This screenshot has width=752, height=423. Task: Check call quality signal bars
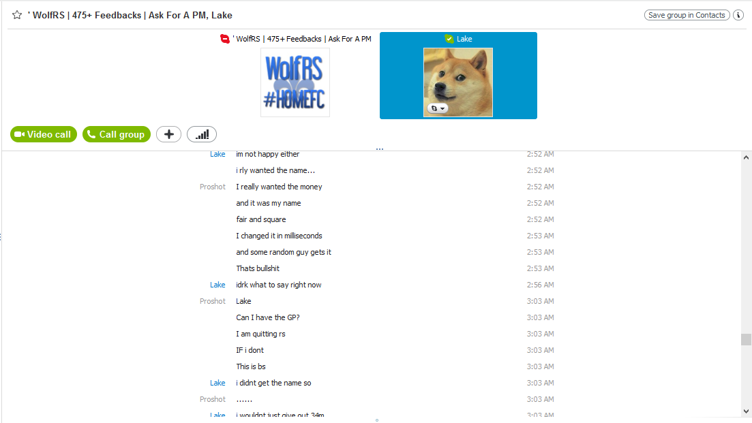202,135
